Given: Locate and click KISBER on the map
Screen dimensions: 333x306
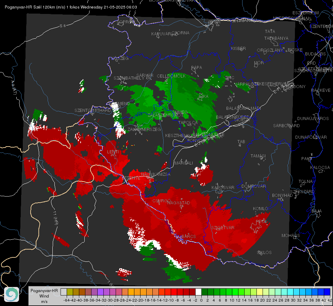Looking at the screenshot, I should [238, 48].
